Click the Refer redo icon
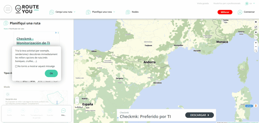This screenshot has height=123, width=259. [x=23, y=111]
